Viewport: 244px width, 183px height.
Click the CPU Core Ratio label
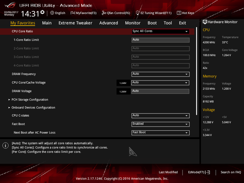click(x=22, y=31)
